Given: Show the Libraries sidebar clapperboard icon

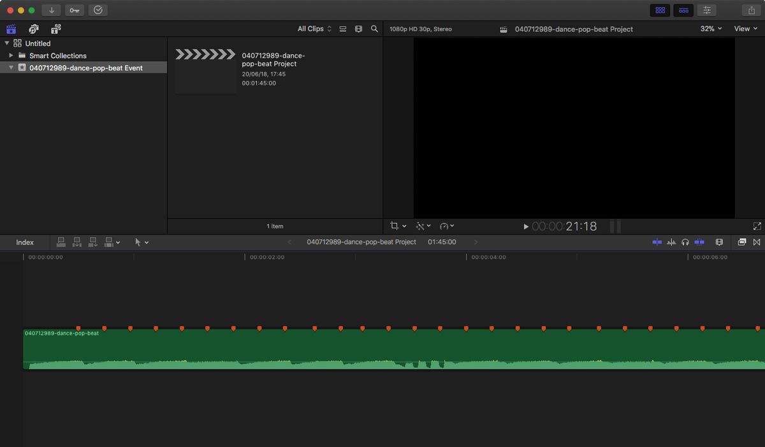Looking at the screenshot, I should (11, 29).
